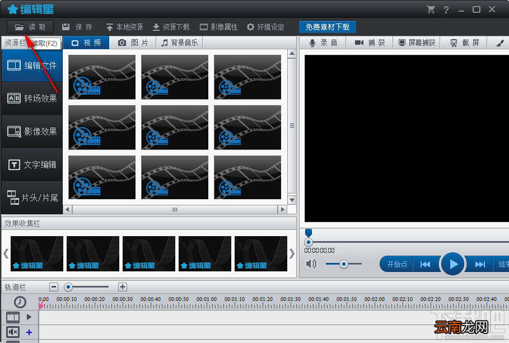Select 片头/片尾 in the sidebar
This screenshot has height=343, width=509.
click(x=32, y=198)
